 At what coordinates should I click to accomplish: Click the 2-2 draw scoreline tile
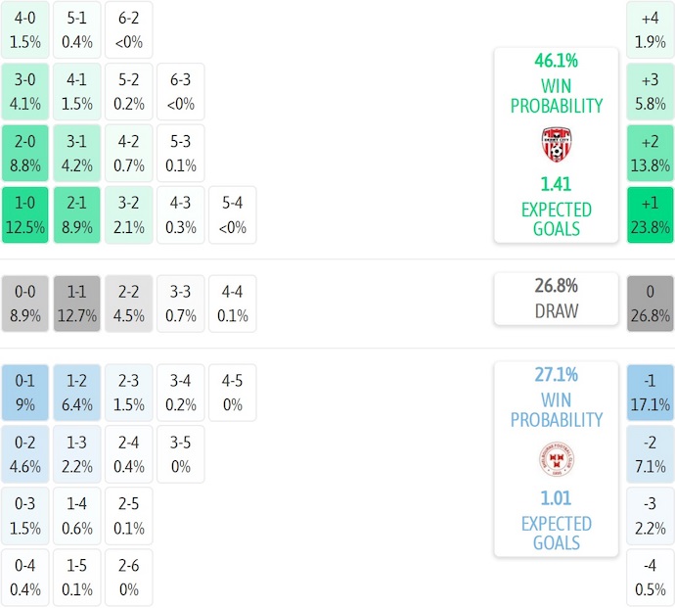point(129,304)
